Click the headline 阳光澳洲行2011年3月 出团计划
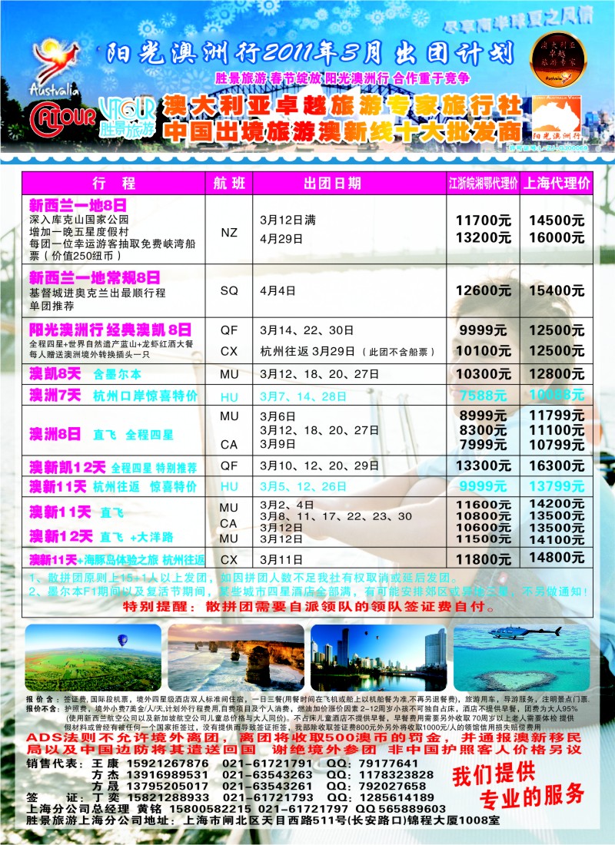The image size is (615, 845). [x=310, y=53]
